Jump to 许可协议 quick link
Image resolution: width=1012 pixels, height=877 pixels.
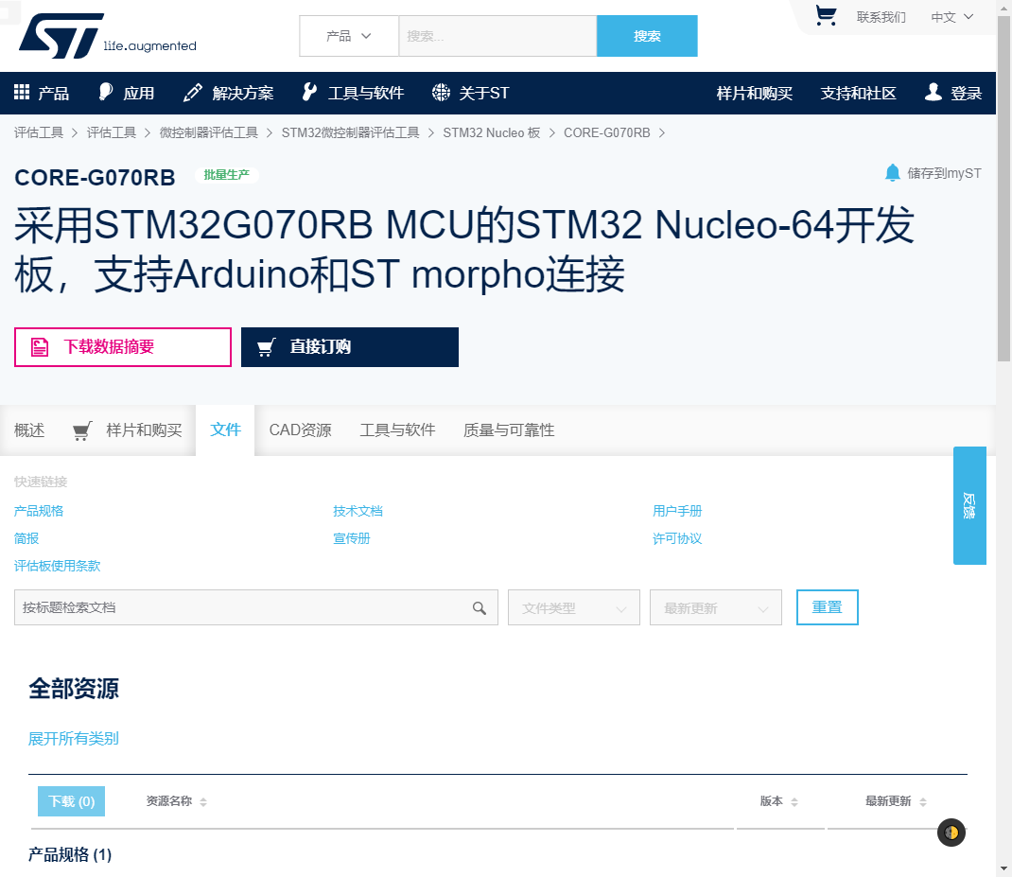click(677, 538)
